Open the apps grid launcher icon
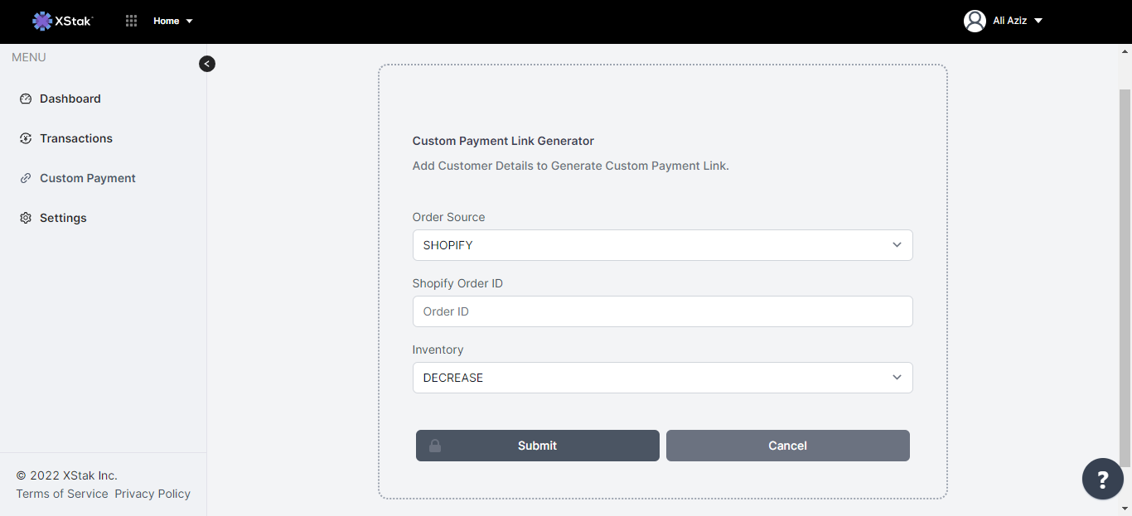The height and width of the screenshot is (516, 1132). click(131, 21)
